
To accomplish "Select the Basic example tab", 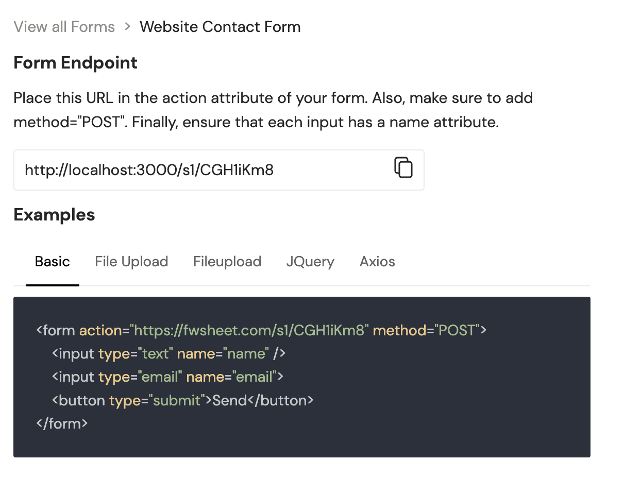I will (52, 262).
